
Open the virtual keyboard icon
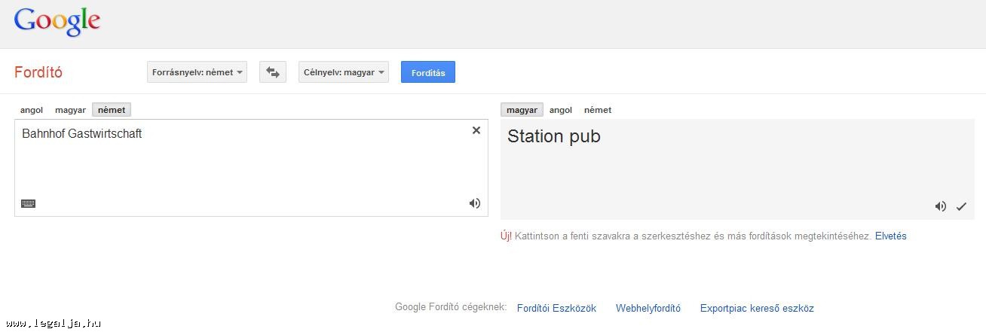(x=28, y=203)
